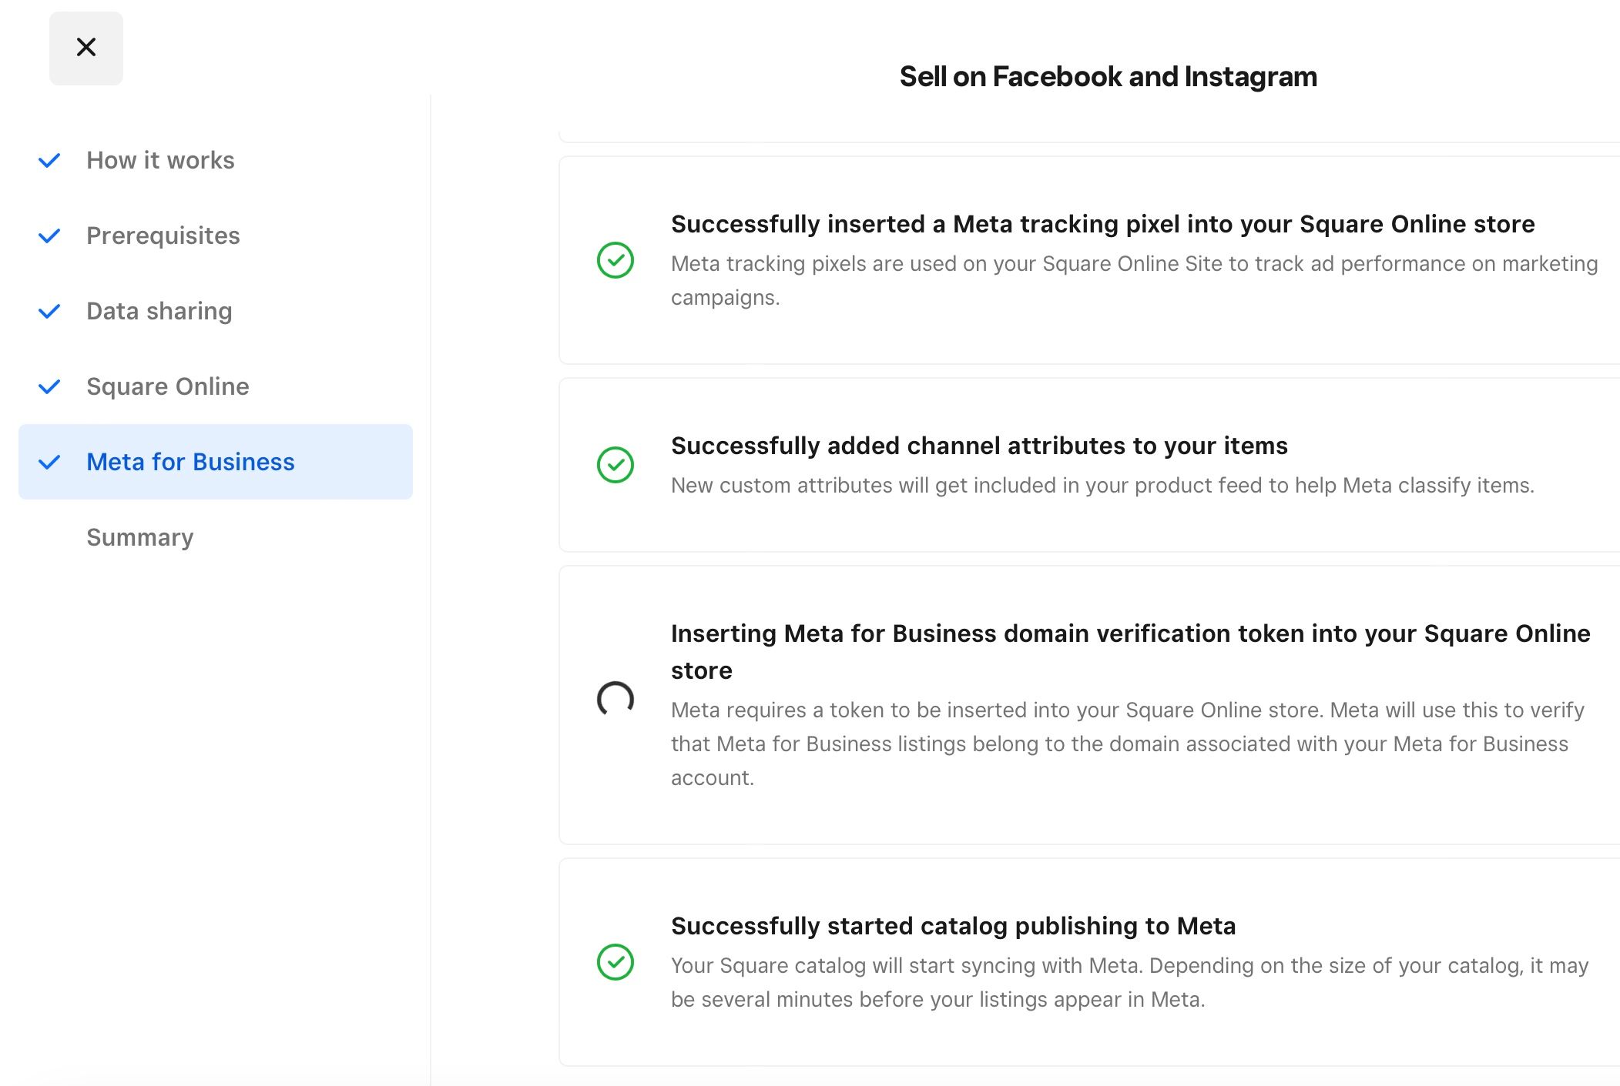Image resolution: width=1620 pixels, height=1086 pixels.
Task: Select the Meta for Business step
Action: [x=190, y=462]
